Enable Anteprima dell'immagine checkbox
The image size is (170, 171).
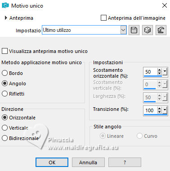pyautogui.click(x=103, y=18)
